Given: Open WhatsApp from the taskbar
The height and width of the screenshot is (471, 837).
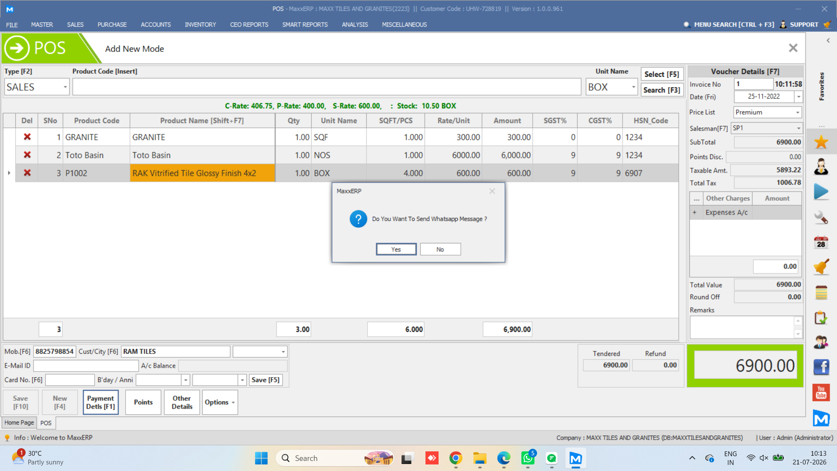Looking at the screenshot, I should [527, 458].
